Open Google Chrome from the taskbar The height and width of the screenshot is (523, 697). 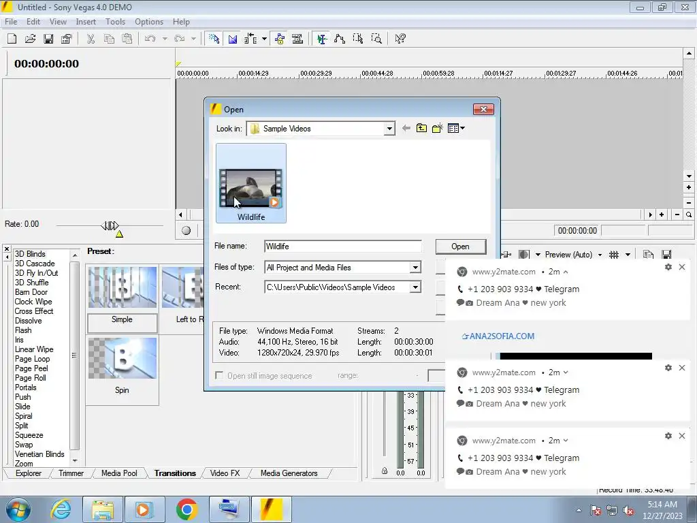click(x=187, y=509)
